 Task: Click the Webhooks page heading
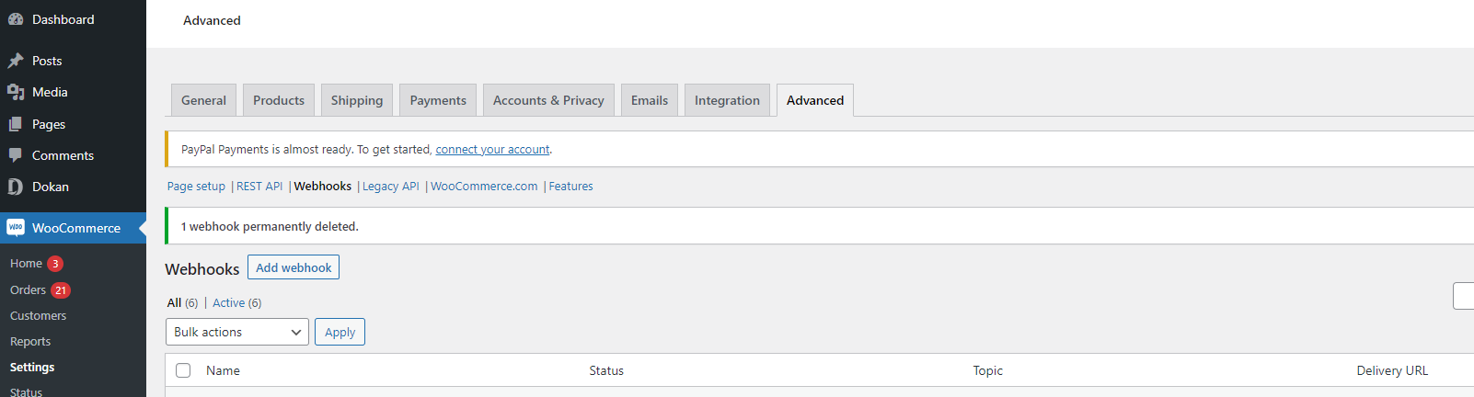[x=202, y=269]
